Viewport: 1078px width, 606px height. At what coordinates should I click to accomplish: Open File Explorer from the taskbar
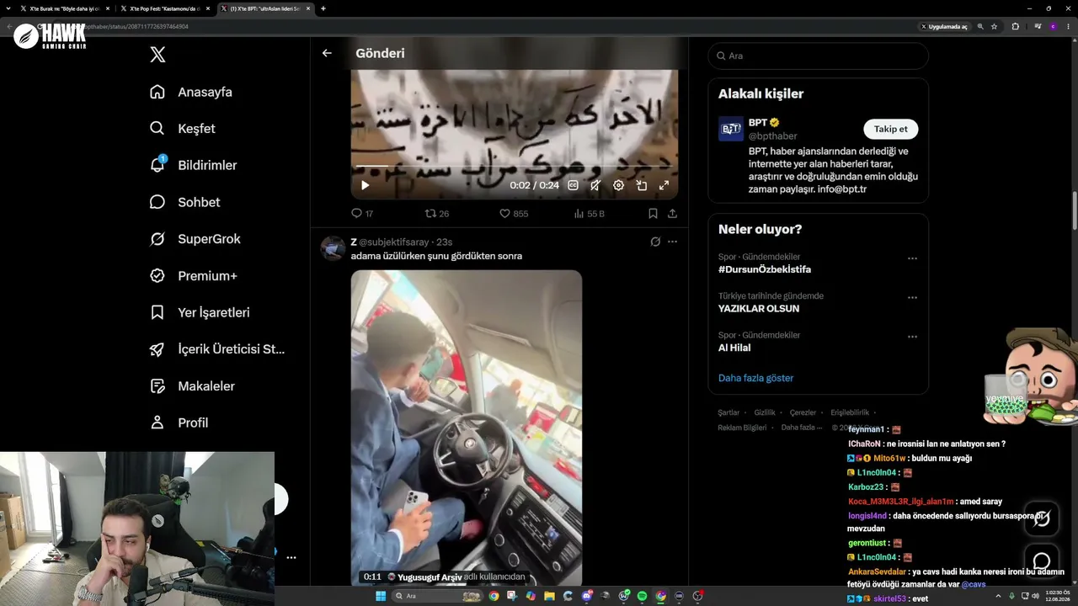pos(549,596)
